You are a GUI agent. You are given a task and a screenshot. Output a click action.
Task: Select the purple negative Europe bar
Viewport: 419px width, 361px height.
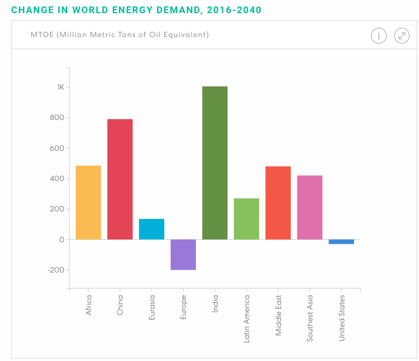(x=183, y=254)
